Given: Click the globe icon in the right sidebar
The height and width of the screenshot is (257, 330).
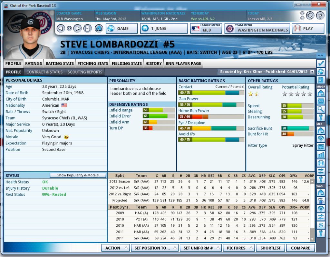Looking at the screenshot, I should [321, 72].
